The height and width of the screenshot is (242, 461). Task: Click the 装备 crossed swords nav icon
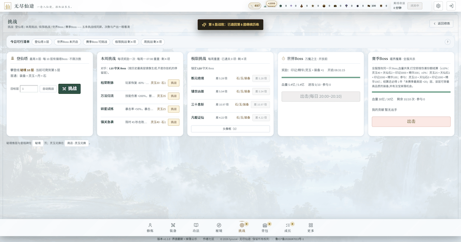[x=173, y=225]
